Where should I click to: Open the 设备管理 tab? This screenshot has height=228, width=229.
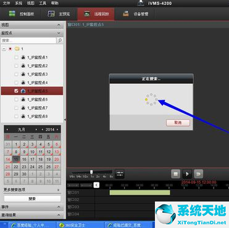click(136, 14)
